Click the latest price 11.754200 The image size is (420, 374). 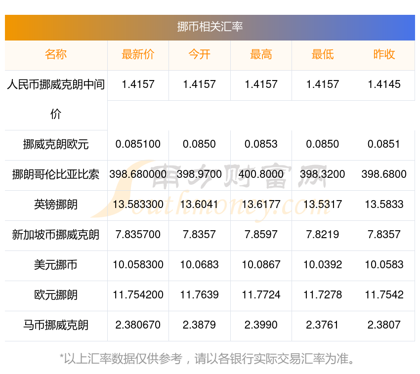[x=138, y=294]
